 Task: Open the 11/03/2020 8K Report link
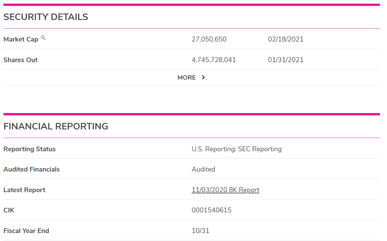tap(225, 190)
